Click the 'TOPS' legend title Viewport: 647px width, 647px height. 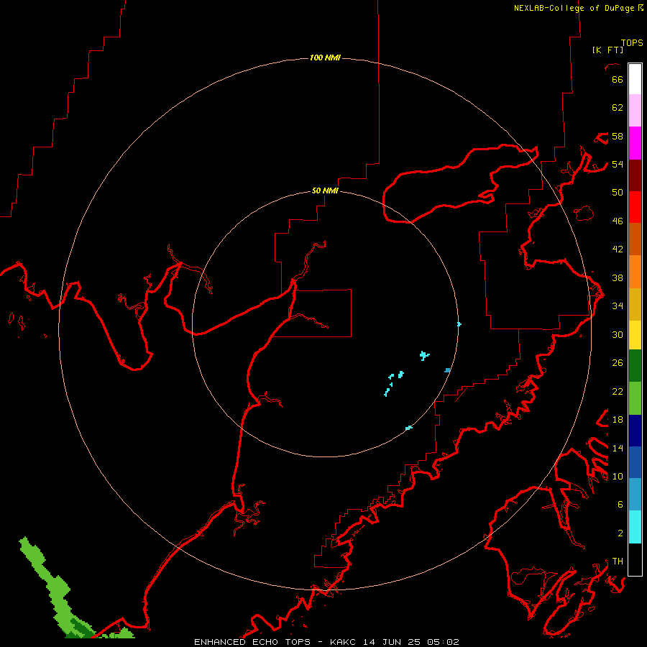(x=632, y=43)
